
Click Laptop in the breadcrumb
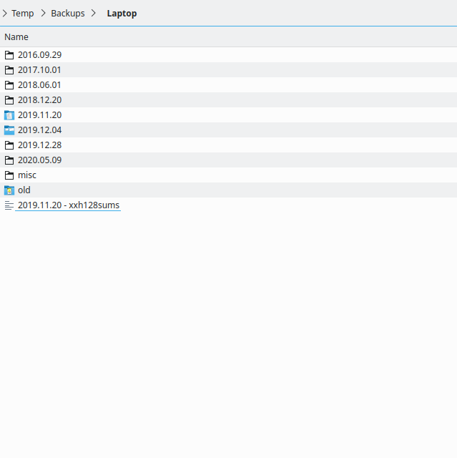pyautogui.click(x=122, y=14)
